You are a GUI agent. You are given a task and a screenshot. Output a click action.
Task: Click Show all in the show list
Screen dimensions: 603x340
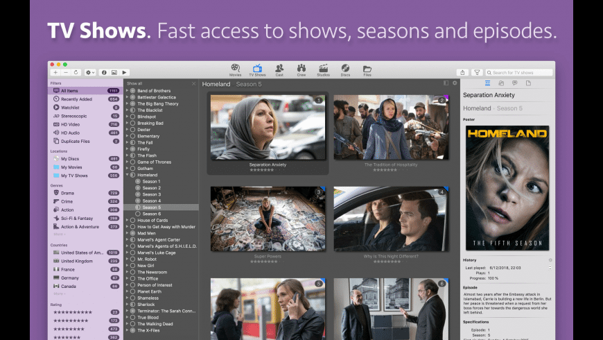134,83
